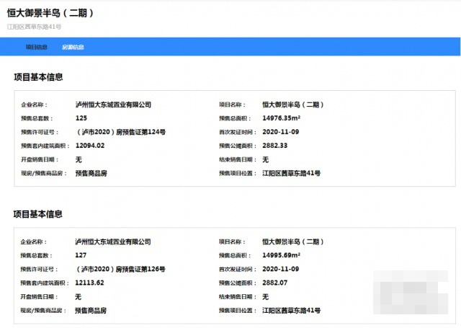This screenshot has width=461, height=328.
Task: Open the 房源信息 tab
Action: 73,47
